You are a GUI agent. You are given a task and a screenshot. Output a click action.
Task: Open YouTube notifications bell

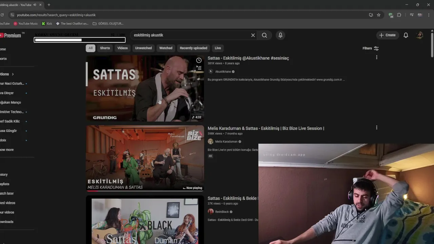[x=406, y=35]
